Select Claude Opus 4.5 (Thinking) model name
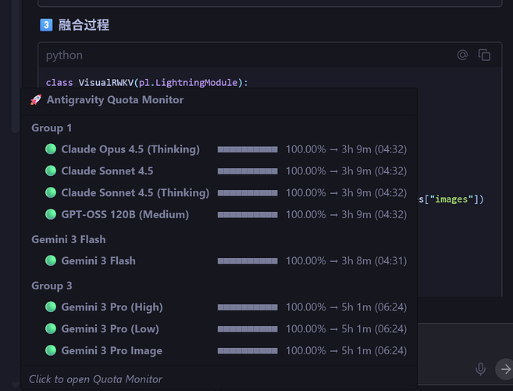Screen dimensions: 513x391 click(x=130, y=149)
